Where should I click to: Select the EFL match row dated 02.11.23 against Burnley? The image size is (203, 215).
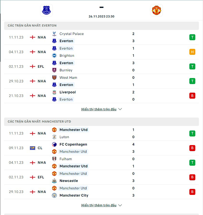click(101, 67)
